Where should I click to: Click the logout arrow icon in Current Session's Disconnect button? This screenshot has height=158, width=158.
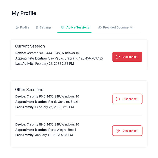click(118, 57)
